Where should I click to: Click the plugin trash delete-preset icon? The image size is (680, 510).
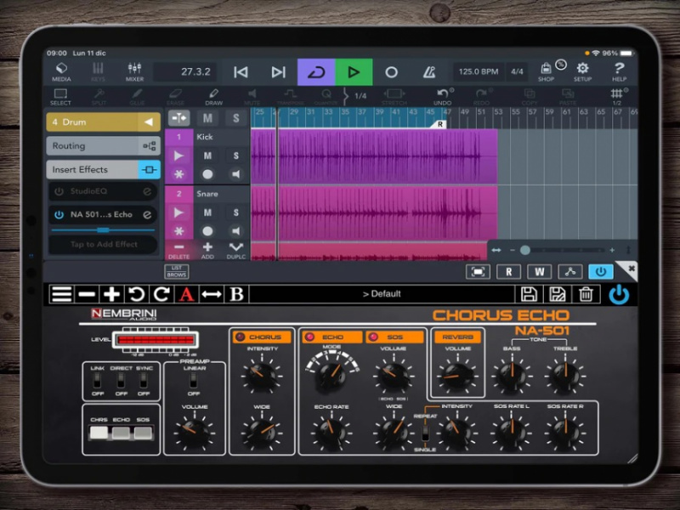point(586,294)
